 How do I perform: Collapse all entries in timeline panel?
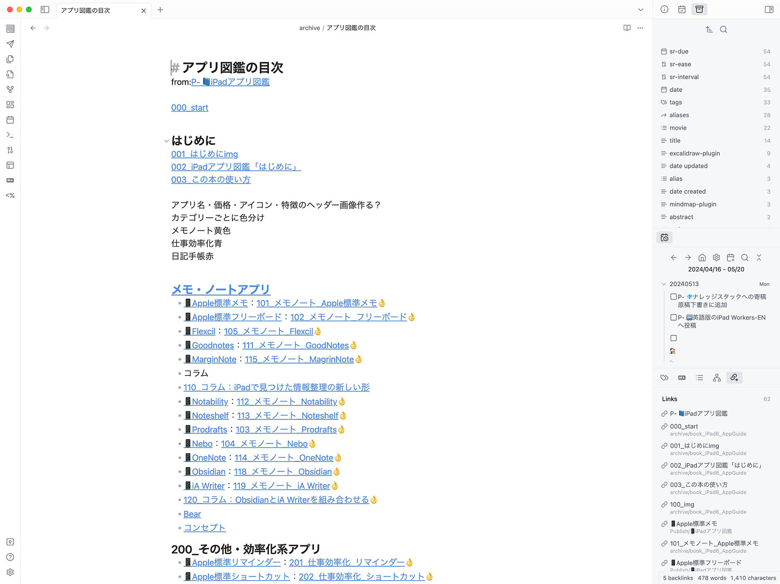point(759,257)
